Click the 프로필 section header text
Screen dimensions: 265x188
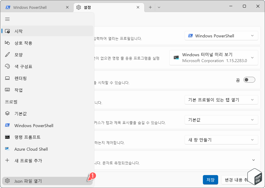11,102
